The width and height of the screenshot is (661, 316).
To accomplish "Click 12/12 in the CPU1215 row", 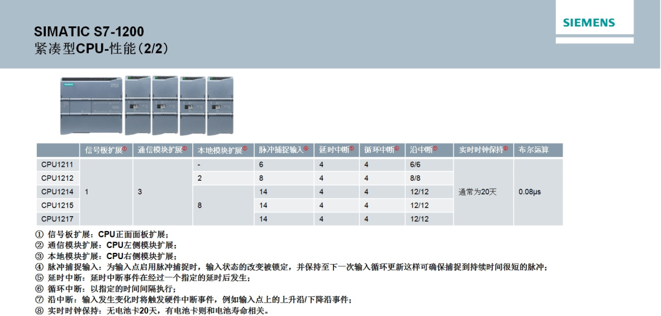I will [x=419, y=205].
